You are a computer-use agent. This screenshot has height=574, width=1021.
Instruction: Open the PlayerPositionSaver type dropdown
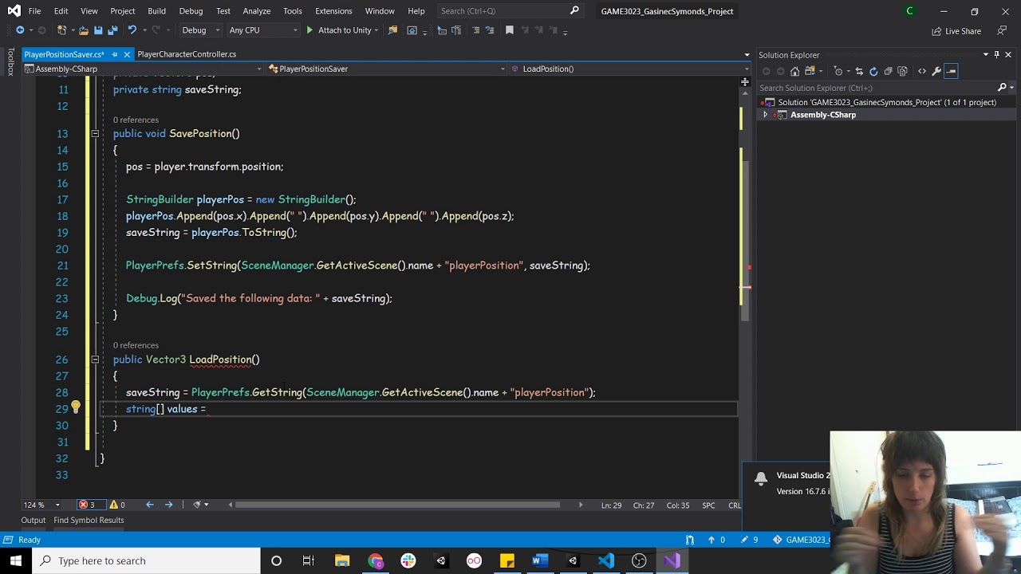click(x=387, y=69)
